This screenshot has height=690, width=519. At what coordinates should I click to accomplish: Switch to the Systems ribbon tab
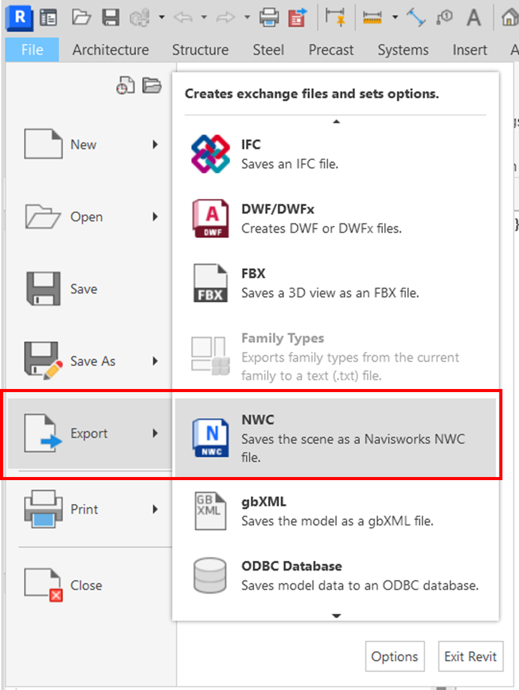[403, 50]
